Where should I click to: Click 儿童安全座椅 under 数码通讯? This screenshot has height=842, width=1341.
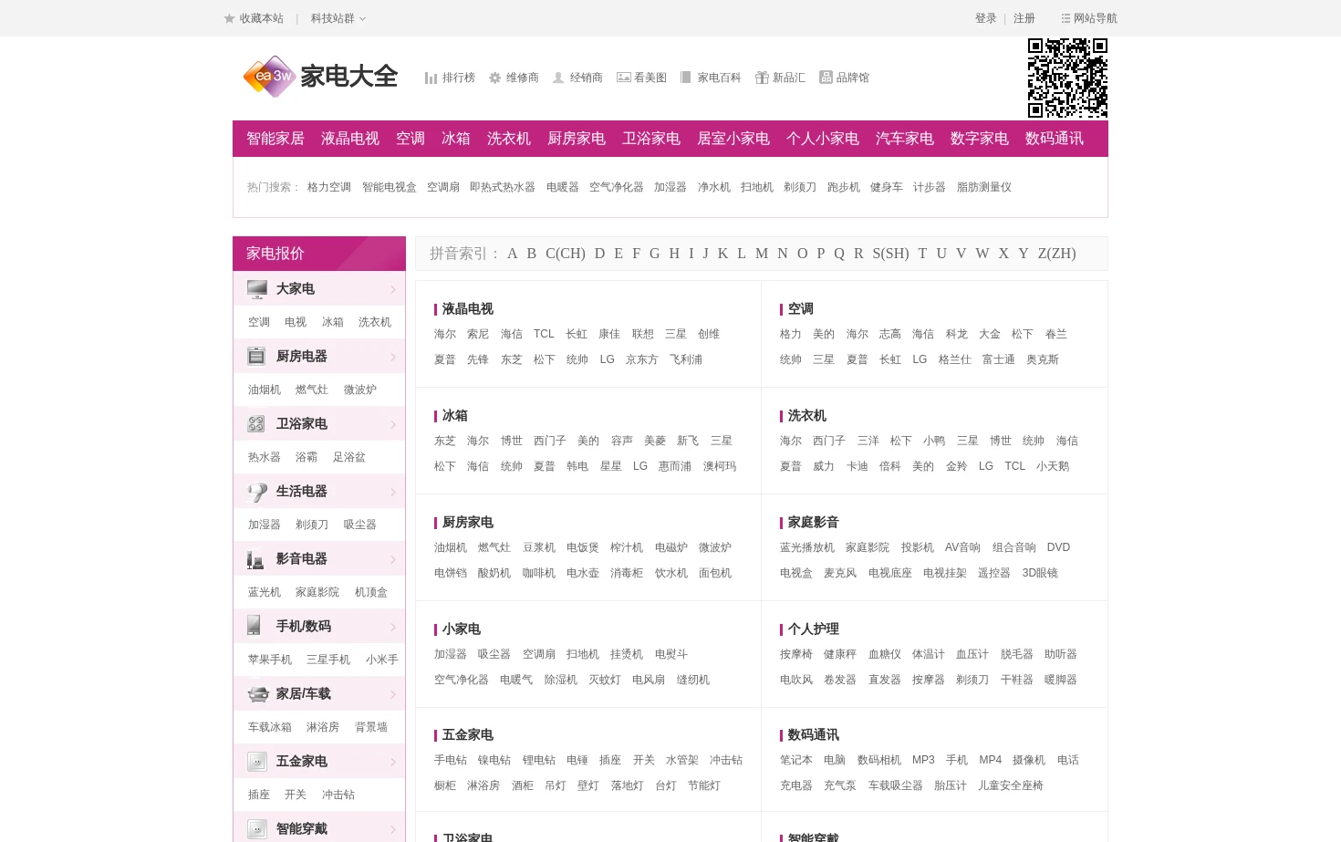[x=1011, y=785]
